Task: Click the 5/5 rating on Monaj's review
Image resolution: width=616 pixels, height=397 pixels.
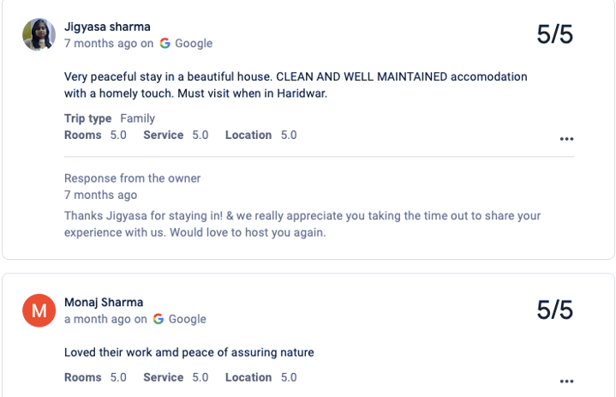Action: coord(554,310)
